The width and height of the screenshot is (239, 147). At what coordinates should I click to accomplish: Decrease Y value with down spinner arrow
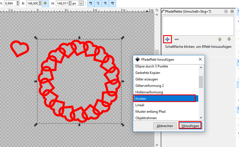pyautogui.click(x=18, y=4)
